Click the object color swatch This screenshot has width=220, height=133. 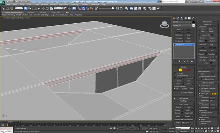[x=193, y=22]
